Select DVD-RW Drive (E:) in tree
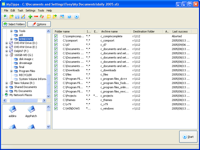The width and height of the screenshot is (200, 150). (x=25, y=47)
